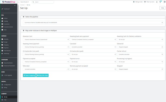Click the Stats chart icon
The width and height of the screenshot is (166, 102).
click(x=2, y=30)
